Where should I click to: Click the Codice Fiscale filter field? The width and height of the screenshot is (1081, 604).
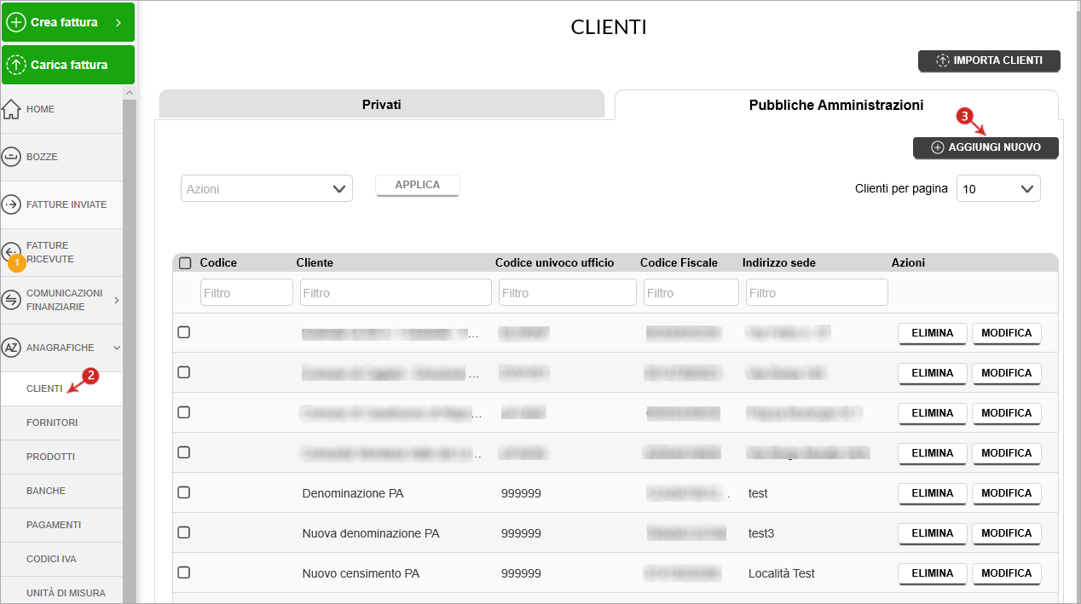(x=691, y=292)
